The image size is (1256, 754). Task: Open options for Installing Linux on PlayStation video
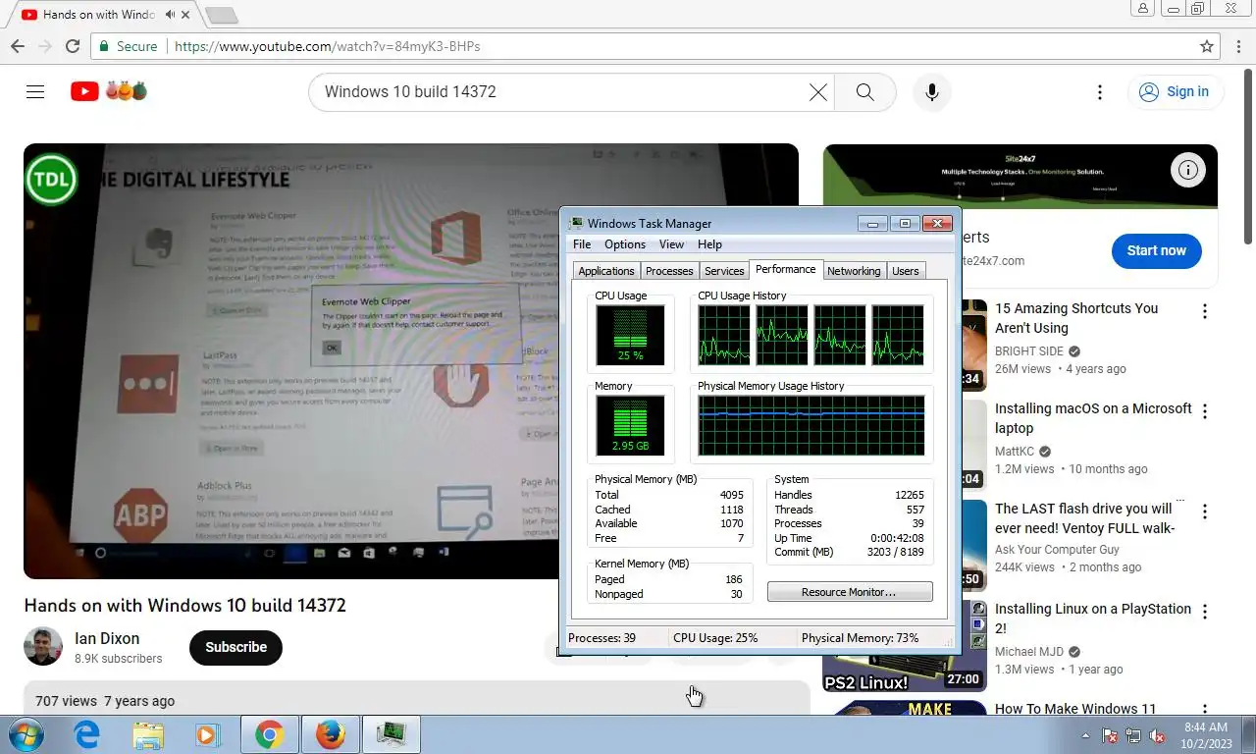tap(1204, 612)
